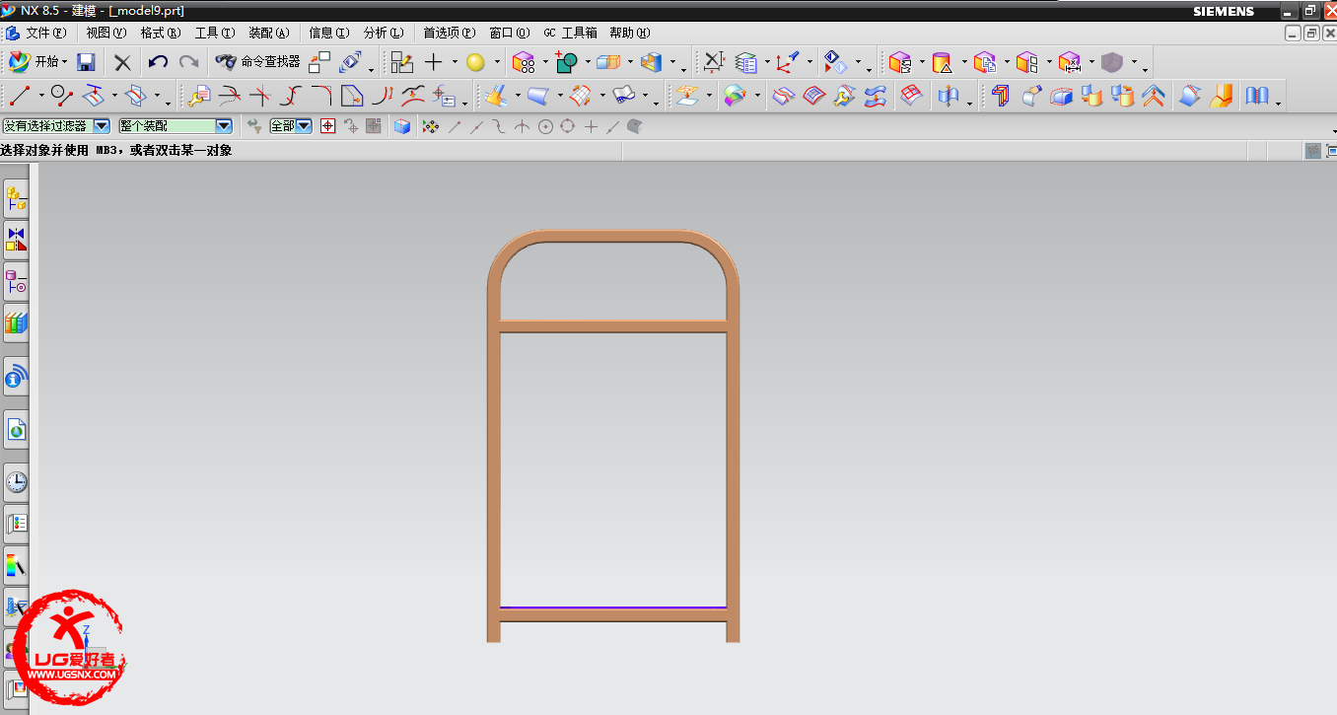
Task: Toggle the colorful snap points icon
Action: tap(430, 126)
